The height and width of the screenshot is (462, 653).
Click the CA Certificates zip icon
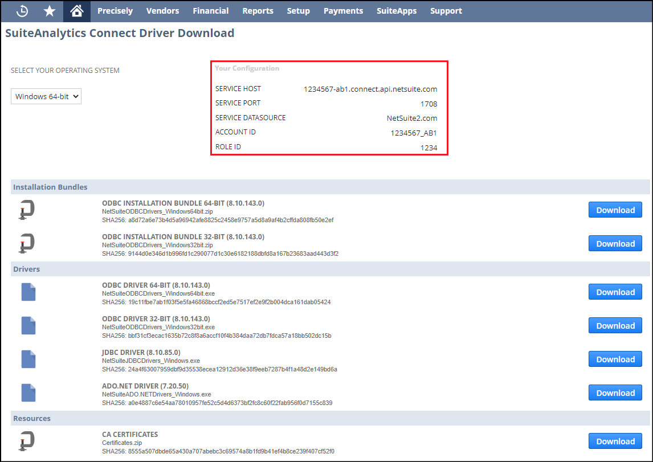click(26, 441)
